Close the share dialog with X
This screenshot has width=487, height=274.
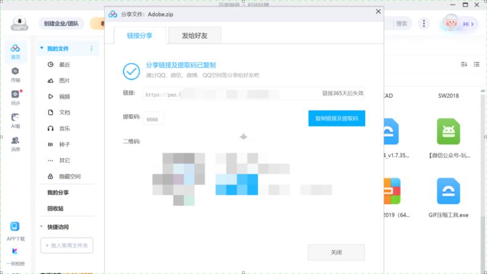click(378, 12)
